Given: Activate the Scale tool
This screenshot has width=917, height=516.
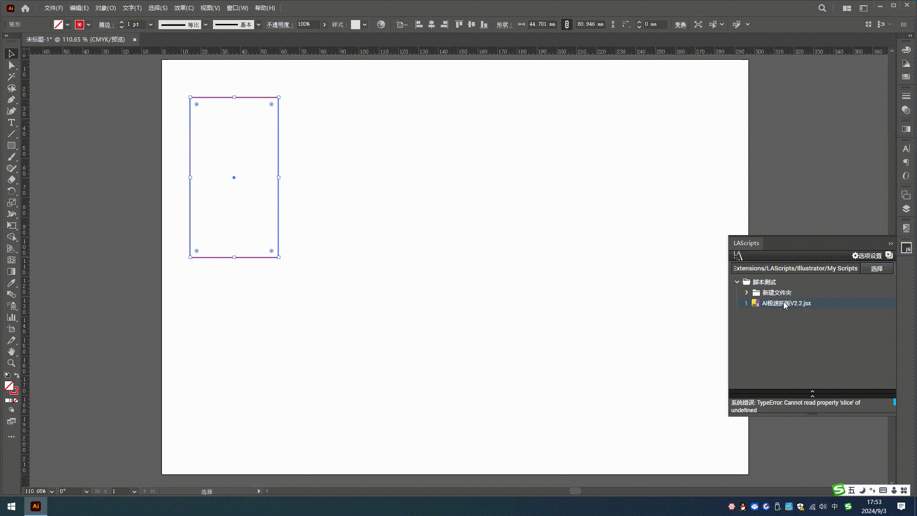Looking at the screenshot, I should (11, 203).
